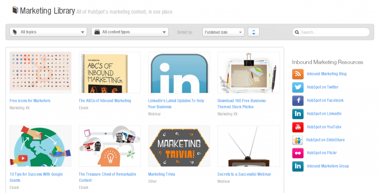Image resolution: width=379 pixels, height=193 pixels.
Task: Click into the Search field
Action: 331,32
